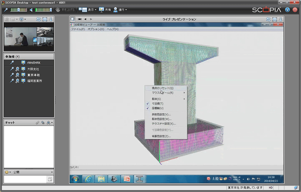Image resolution: width=301 pixels, height=192 pixels.
Task: Toggle the camera off in video panel
Action: tap(7, 19)
